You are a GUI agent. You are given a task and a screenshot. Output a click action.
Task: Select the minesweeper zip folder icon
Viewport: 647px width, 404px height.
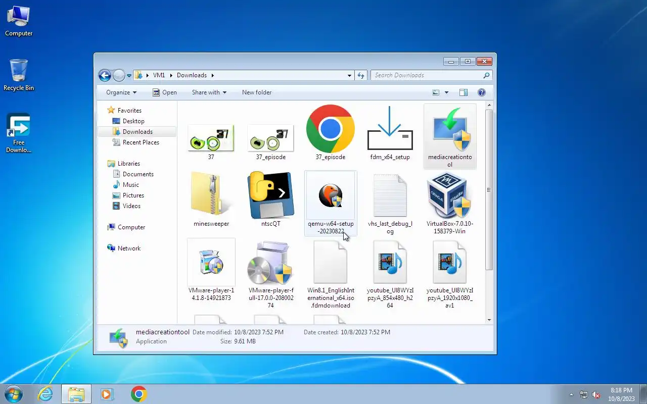(211, 195)
